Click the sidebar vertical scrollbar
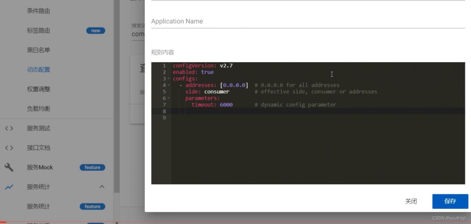The height and width of the screenshot is (224, 471). [x=117, y=96]
